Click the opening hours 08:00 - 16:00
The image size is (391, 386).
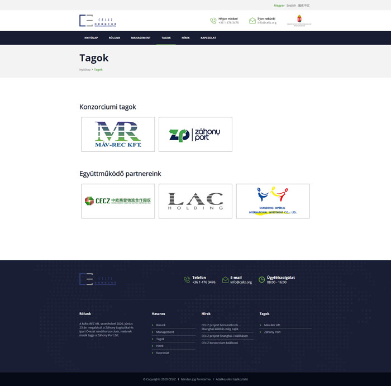(x=276, y=282)
